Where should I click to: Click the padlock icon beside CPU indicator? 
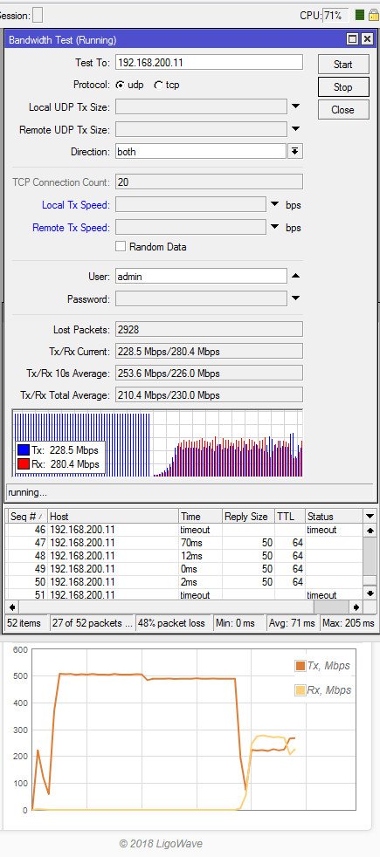[x=375, y=16]
